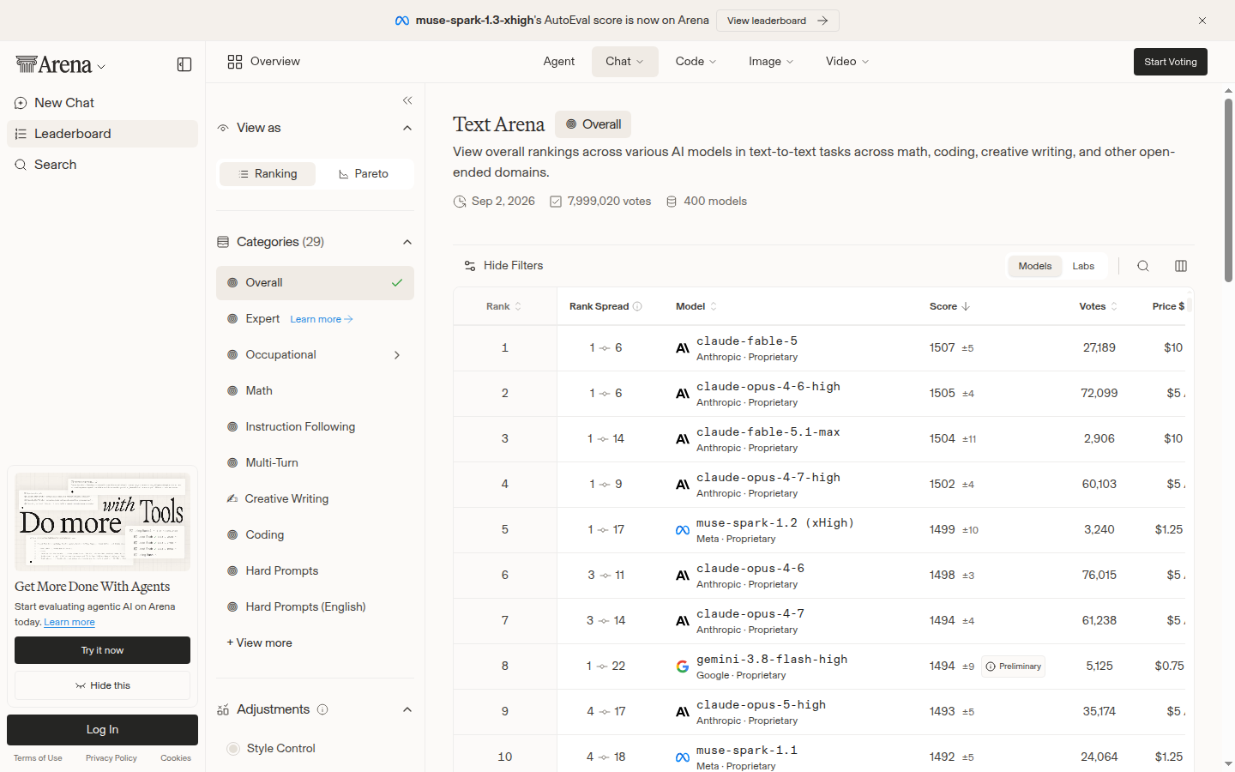Click the Preliminary badge on gemini-3.8-flash-high

coord(1013,666)
